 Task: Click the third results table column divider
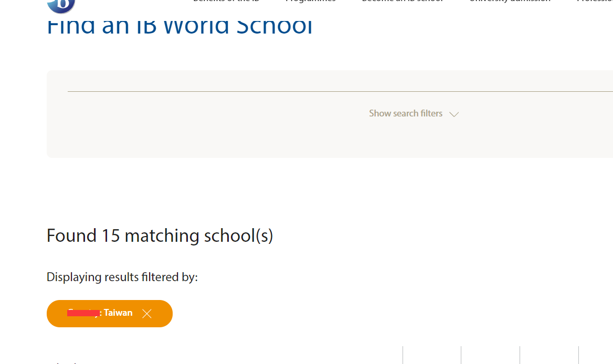520,355
